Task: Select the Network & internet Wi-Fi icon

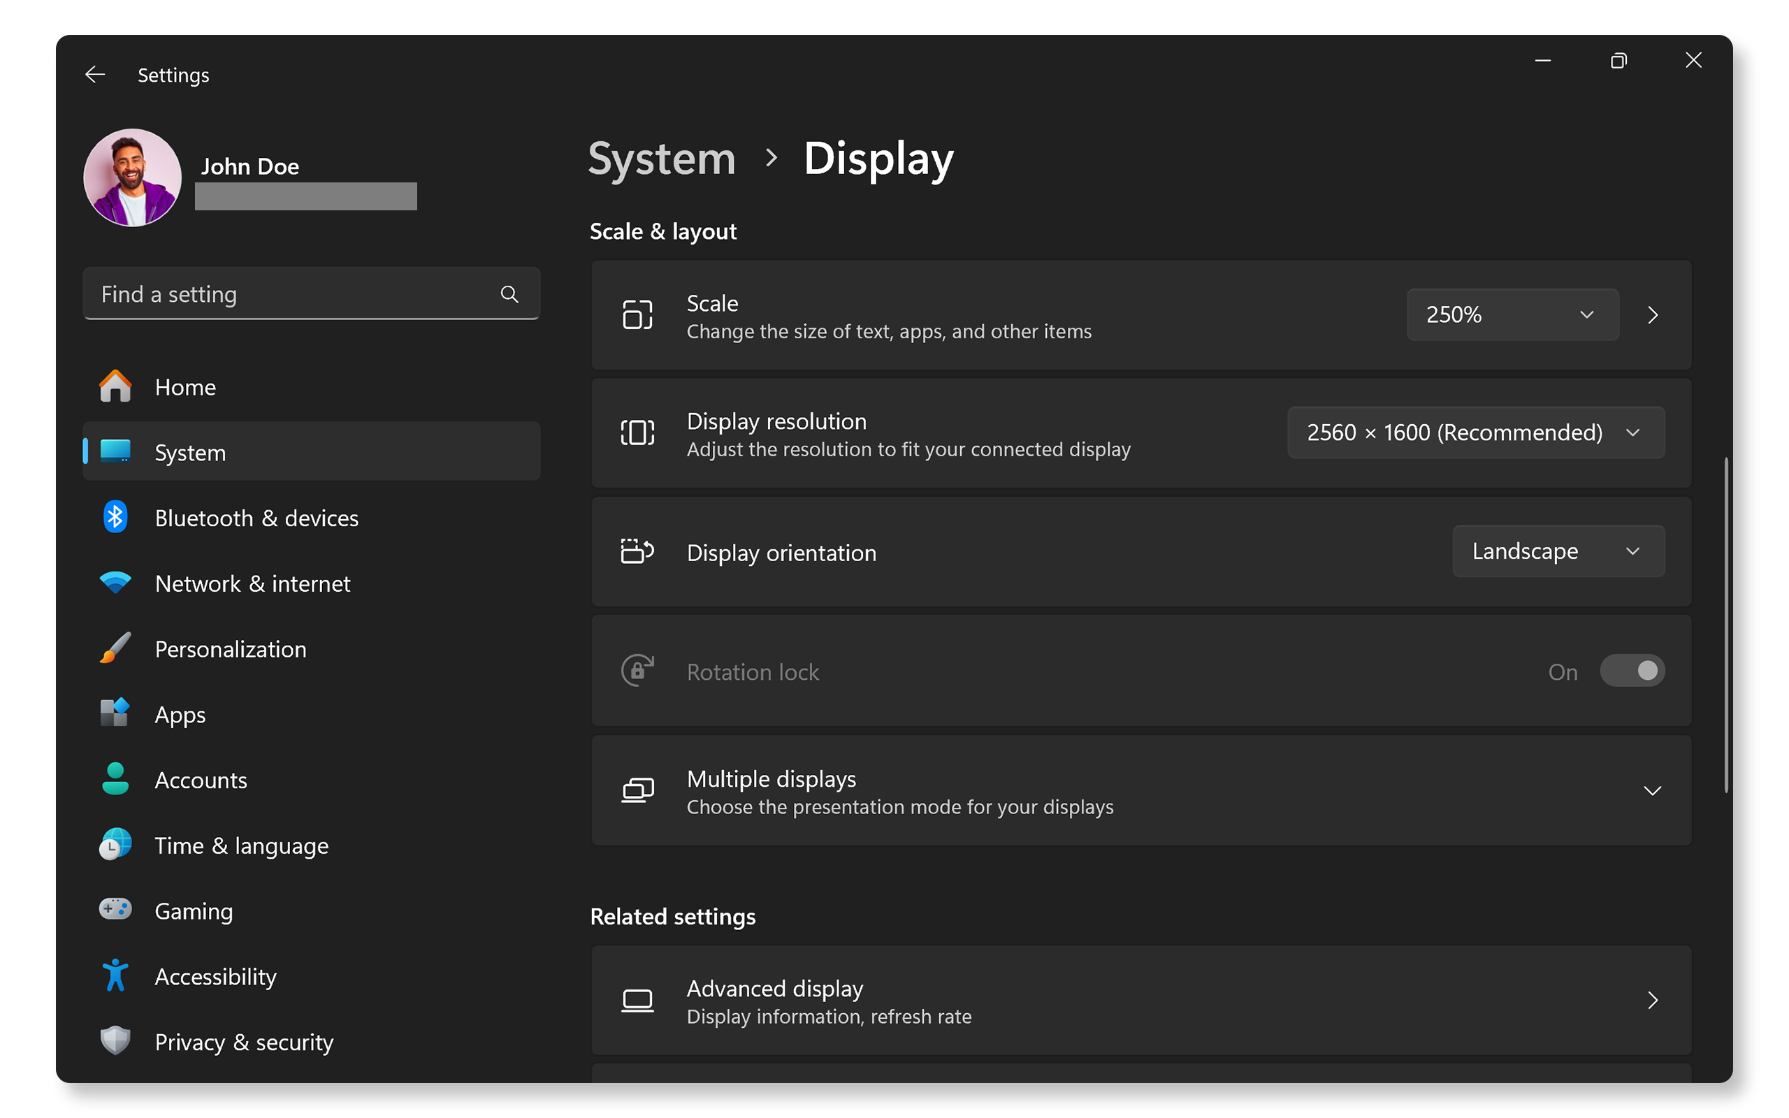Action: click(115, 583)
